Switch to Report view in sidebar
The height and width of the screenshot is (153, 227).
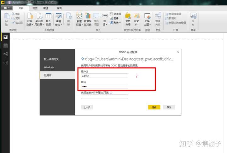pyautogui.click(x=5, y=37)
